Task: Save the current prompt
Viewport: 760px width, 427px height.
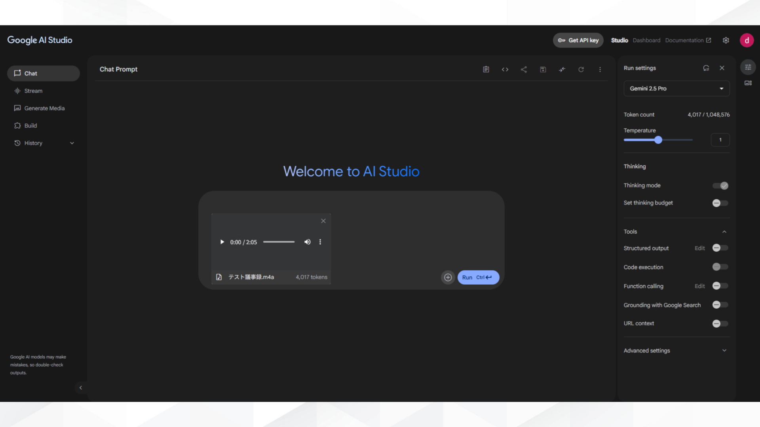Action: click(543, 69)
